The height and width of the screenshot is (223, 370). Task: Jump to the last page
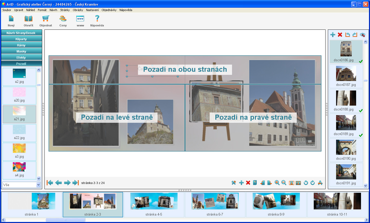click(76, 183)
